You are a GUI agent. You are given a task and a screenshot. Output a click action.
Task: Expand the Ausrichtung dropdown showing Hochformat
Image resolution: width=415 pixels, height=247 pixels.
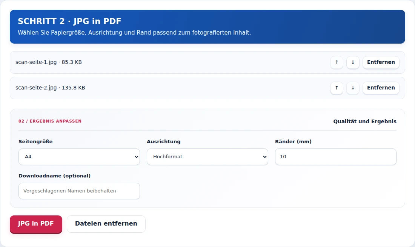207,157
